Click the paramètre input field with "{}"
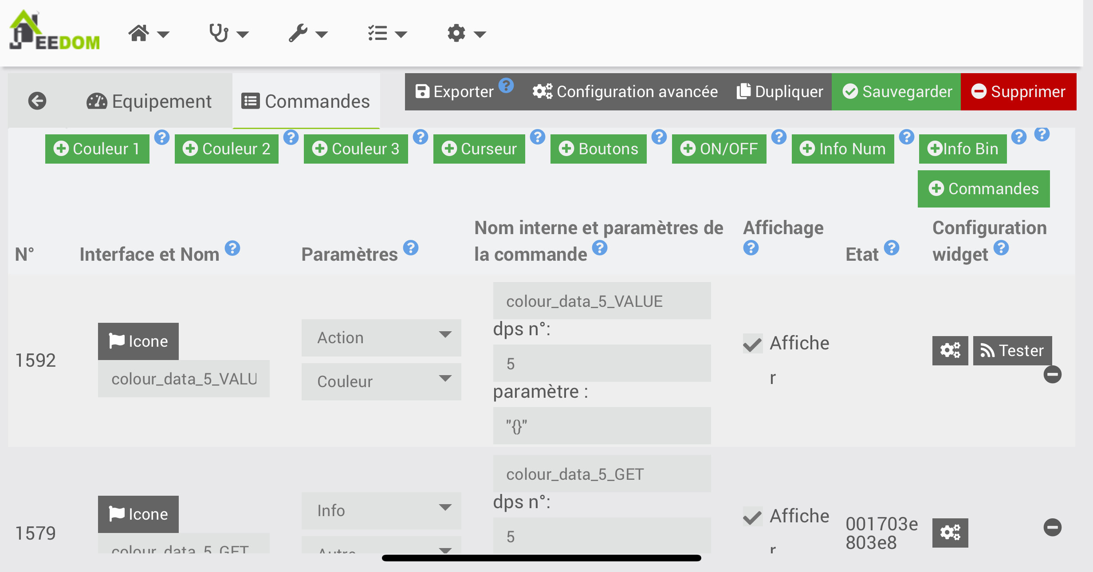This screenshot has width=1093, height=572. tap(602, 426)
